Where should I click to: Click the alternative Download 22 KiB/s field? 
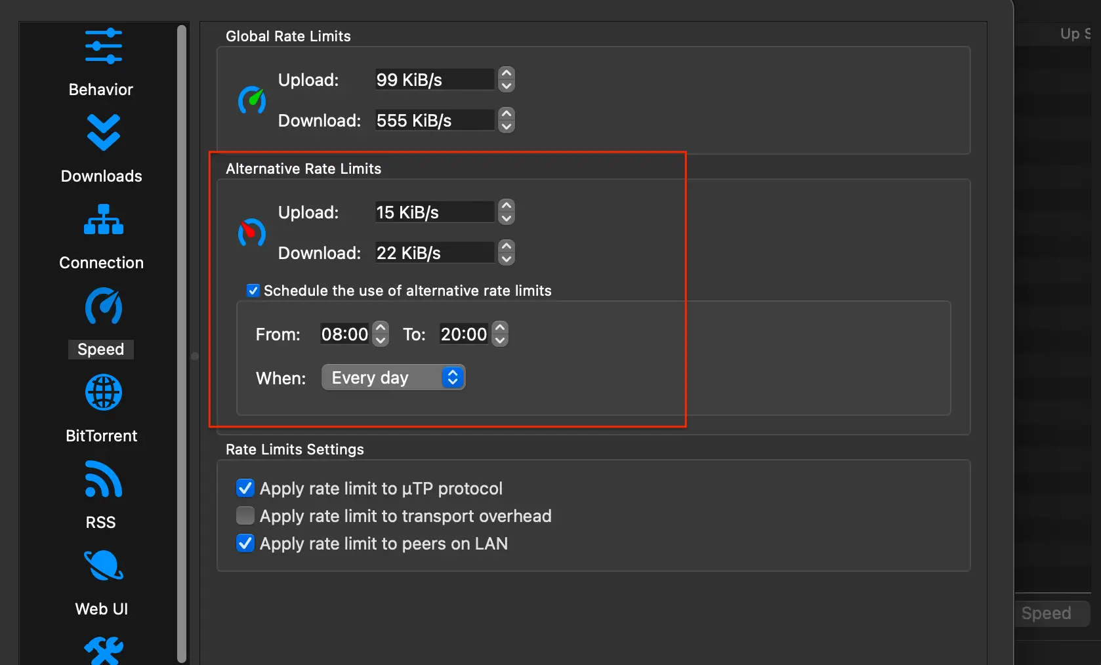tap(434, 253)
